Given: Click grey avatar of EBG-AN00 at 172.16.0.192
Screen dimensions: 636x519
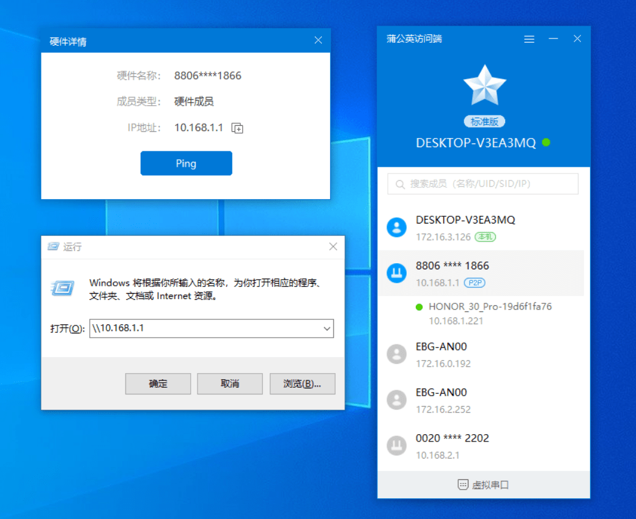Looking at the screenshot, I should click(397, 354).
